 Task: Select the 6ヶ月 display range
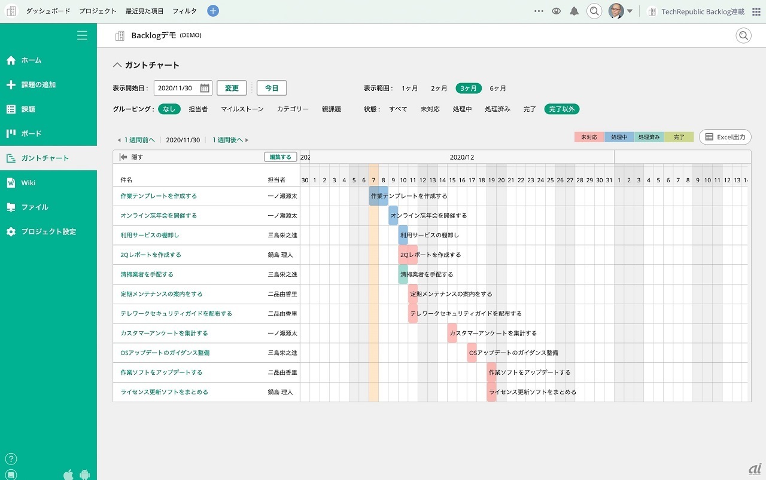[x=498, y=88]
